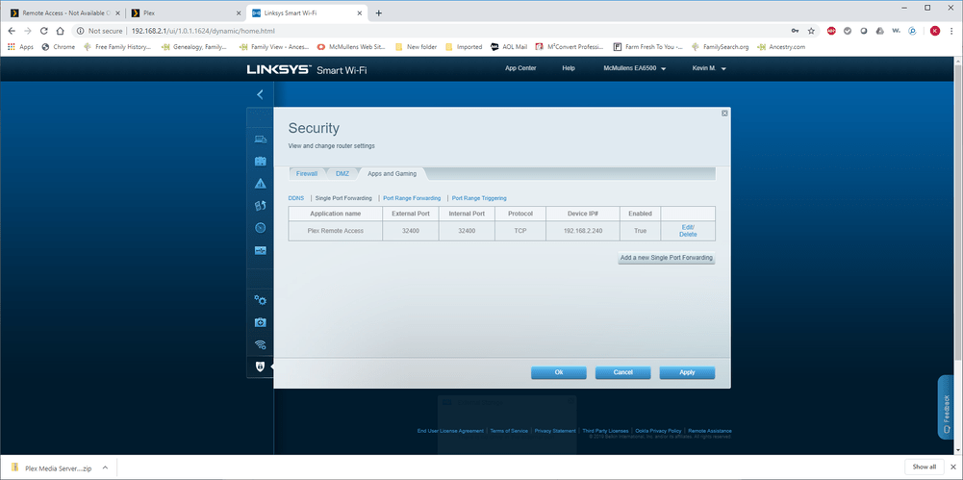
Task: Click Show all downloads button
Action: pyautogui.click(x=925, y=467)
